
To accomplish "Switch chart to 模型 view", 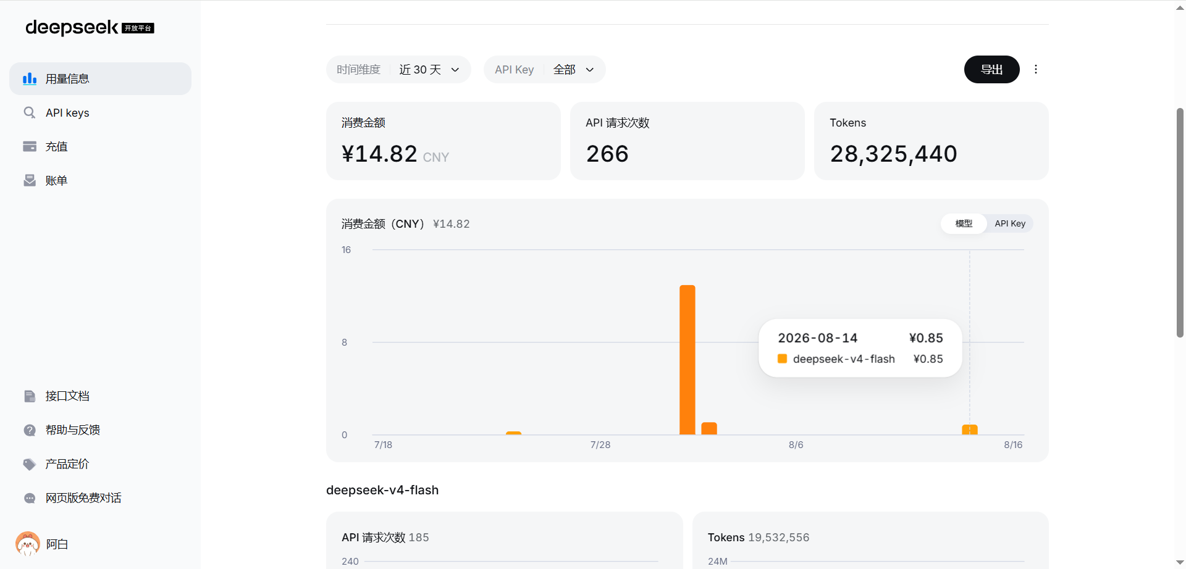I will pyautogui.click(x=964, y=223).
